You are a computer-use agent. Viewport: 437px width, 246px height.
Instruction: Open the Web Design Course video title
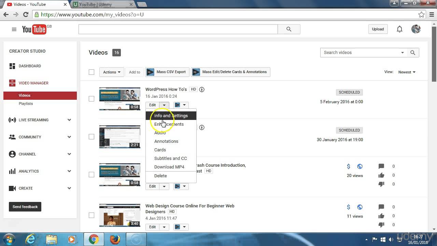[190, 209]
